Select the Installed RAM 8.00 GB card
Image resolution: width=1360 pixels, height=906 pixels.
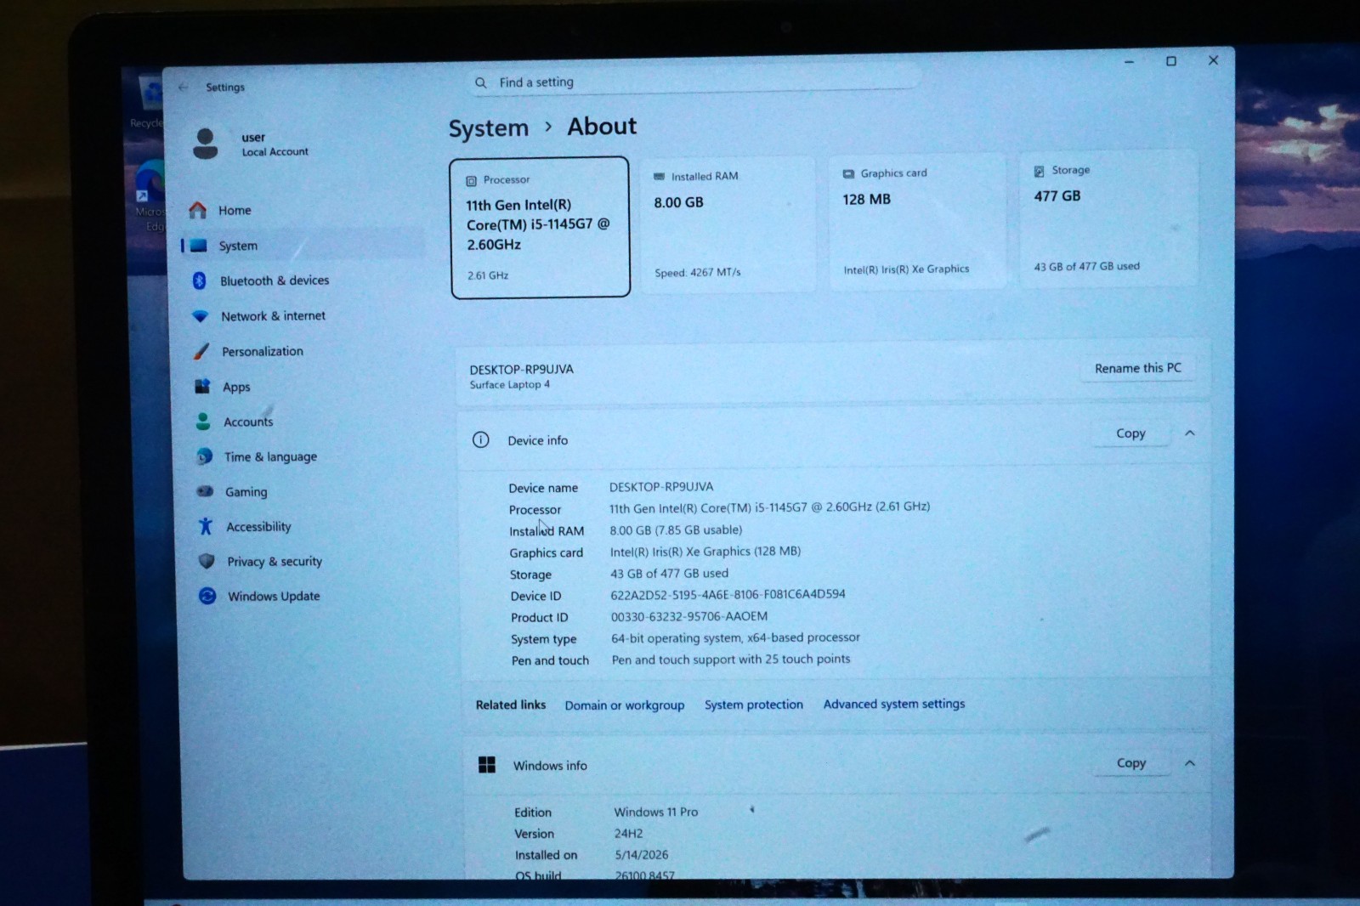[728, 224]
